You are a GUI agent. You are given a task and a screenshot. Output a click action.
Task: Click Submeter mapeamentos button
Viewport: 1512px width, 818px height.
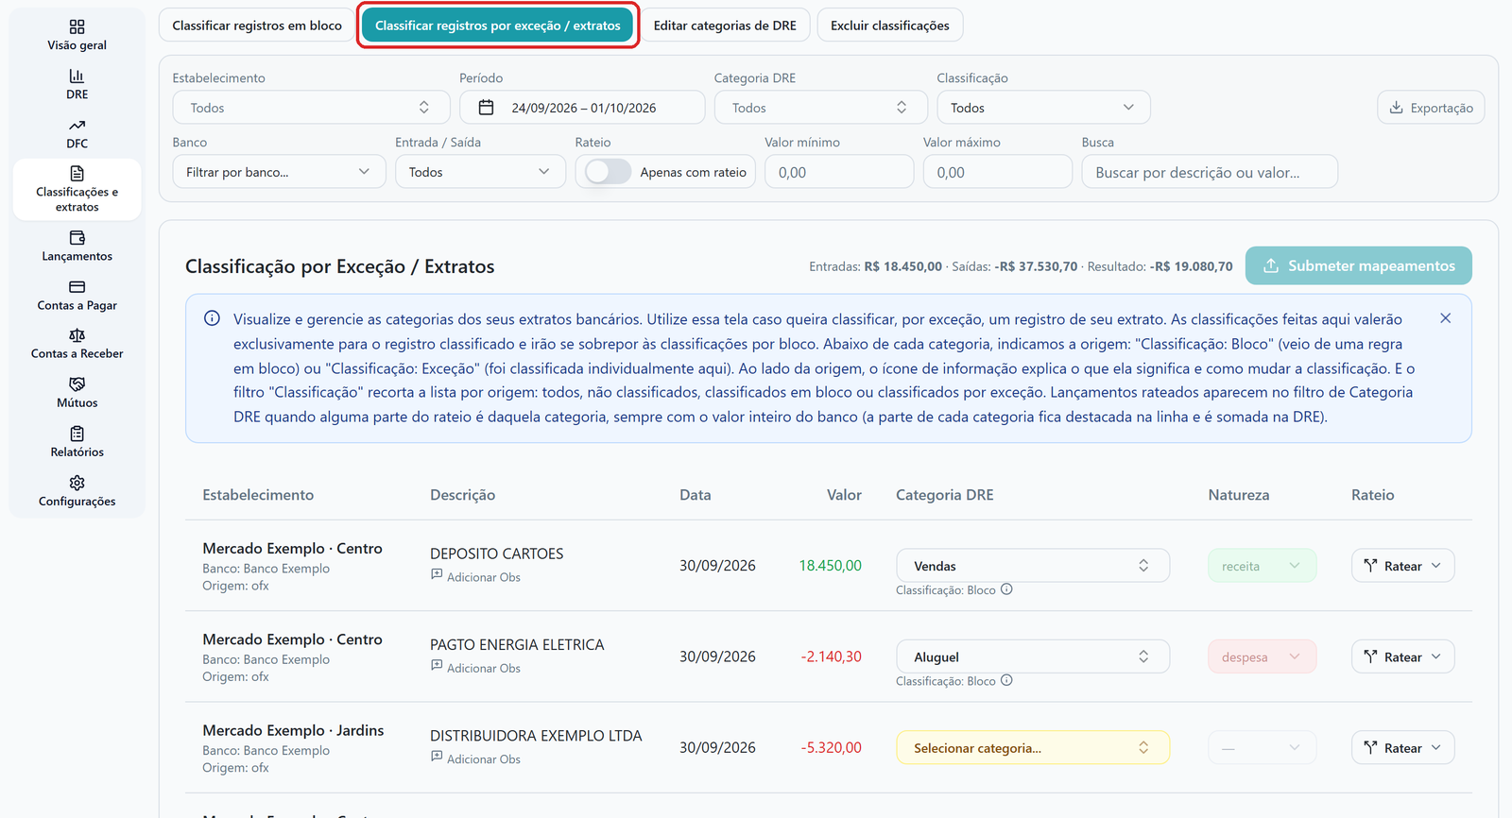click(1358, 265)
